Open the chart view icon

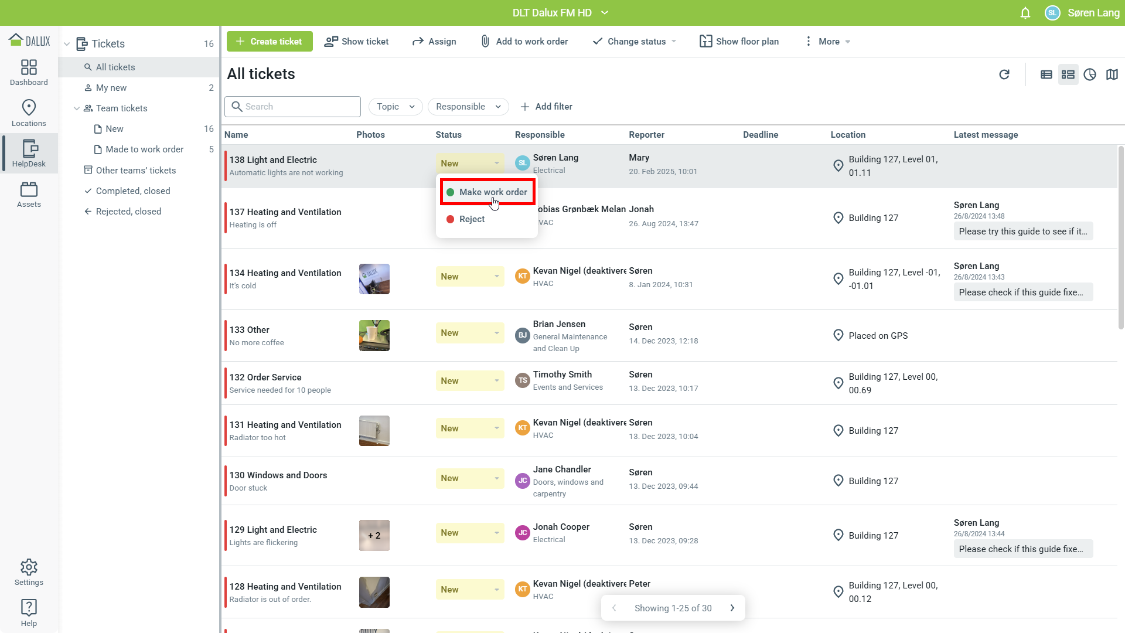point(1089,74)
